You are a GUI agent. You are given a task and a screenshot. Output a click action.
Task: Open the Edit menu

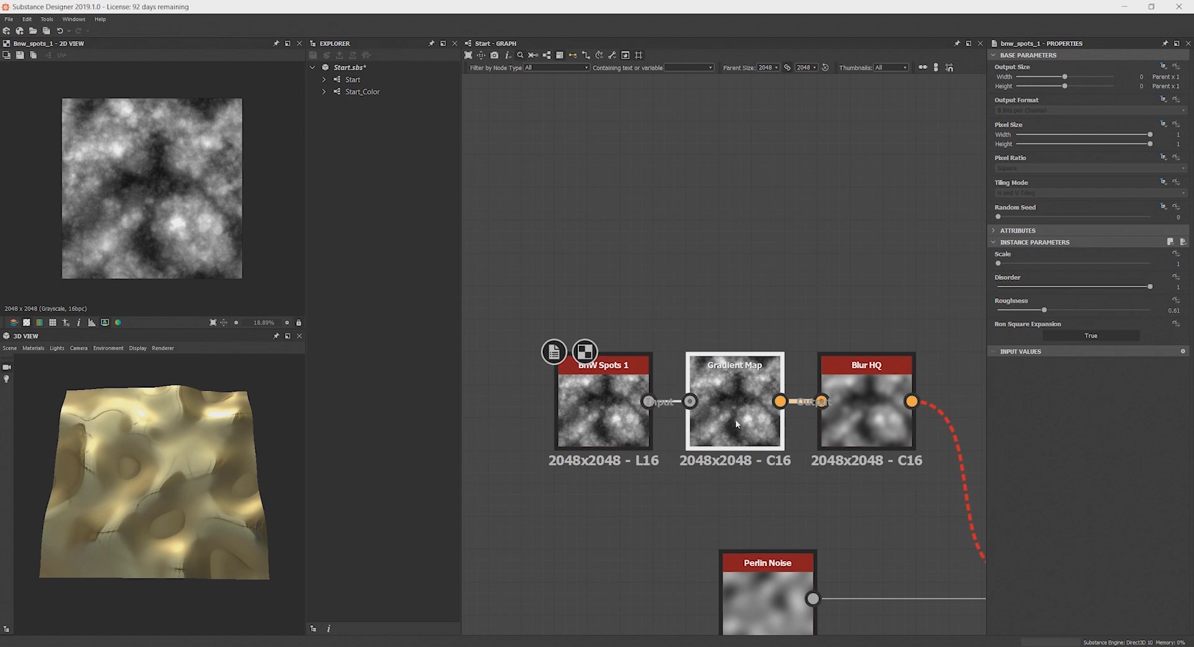coord(27,19)
